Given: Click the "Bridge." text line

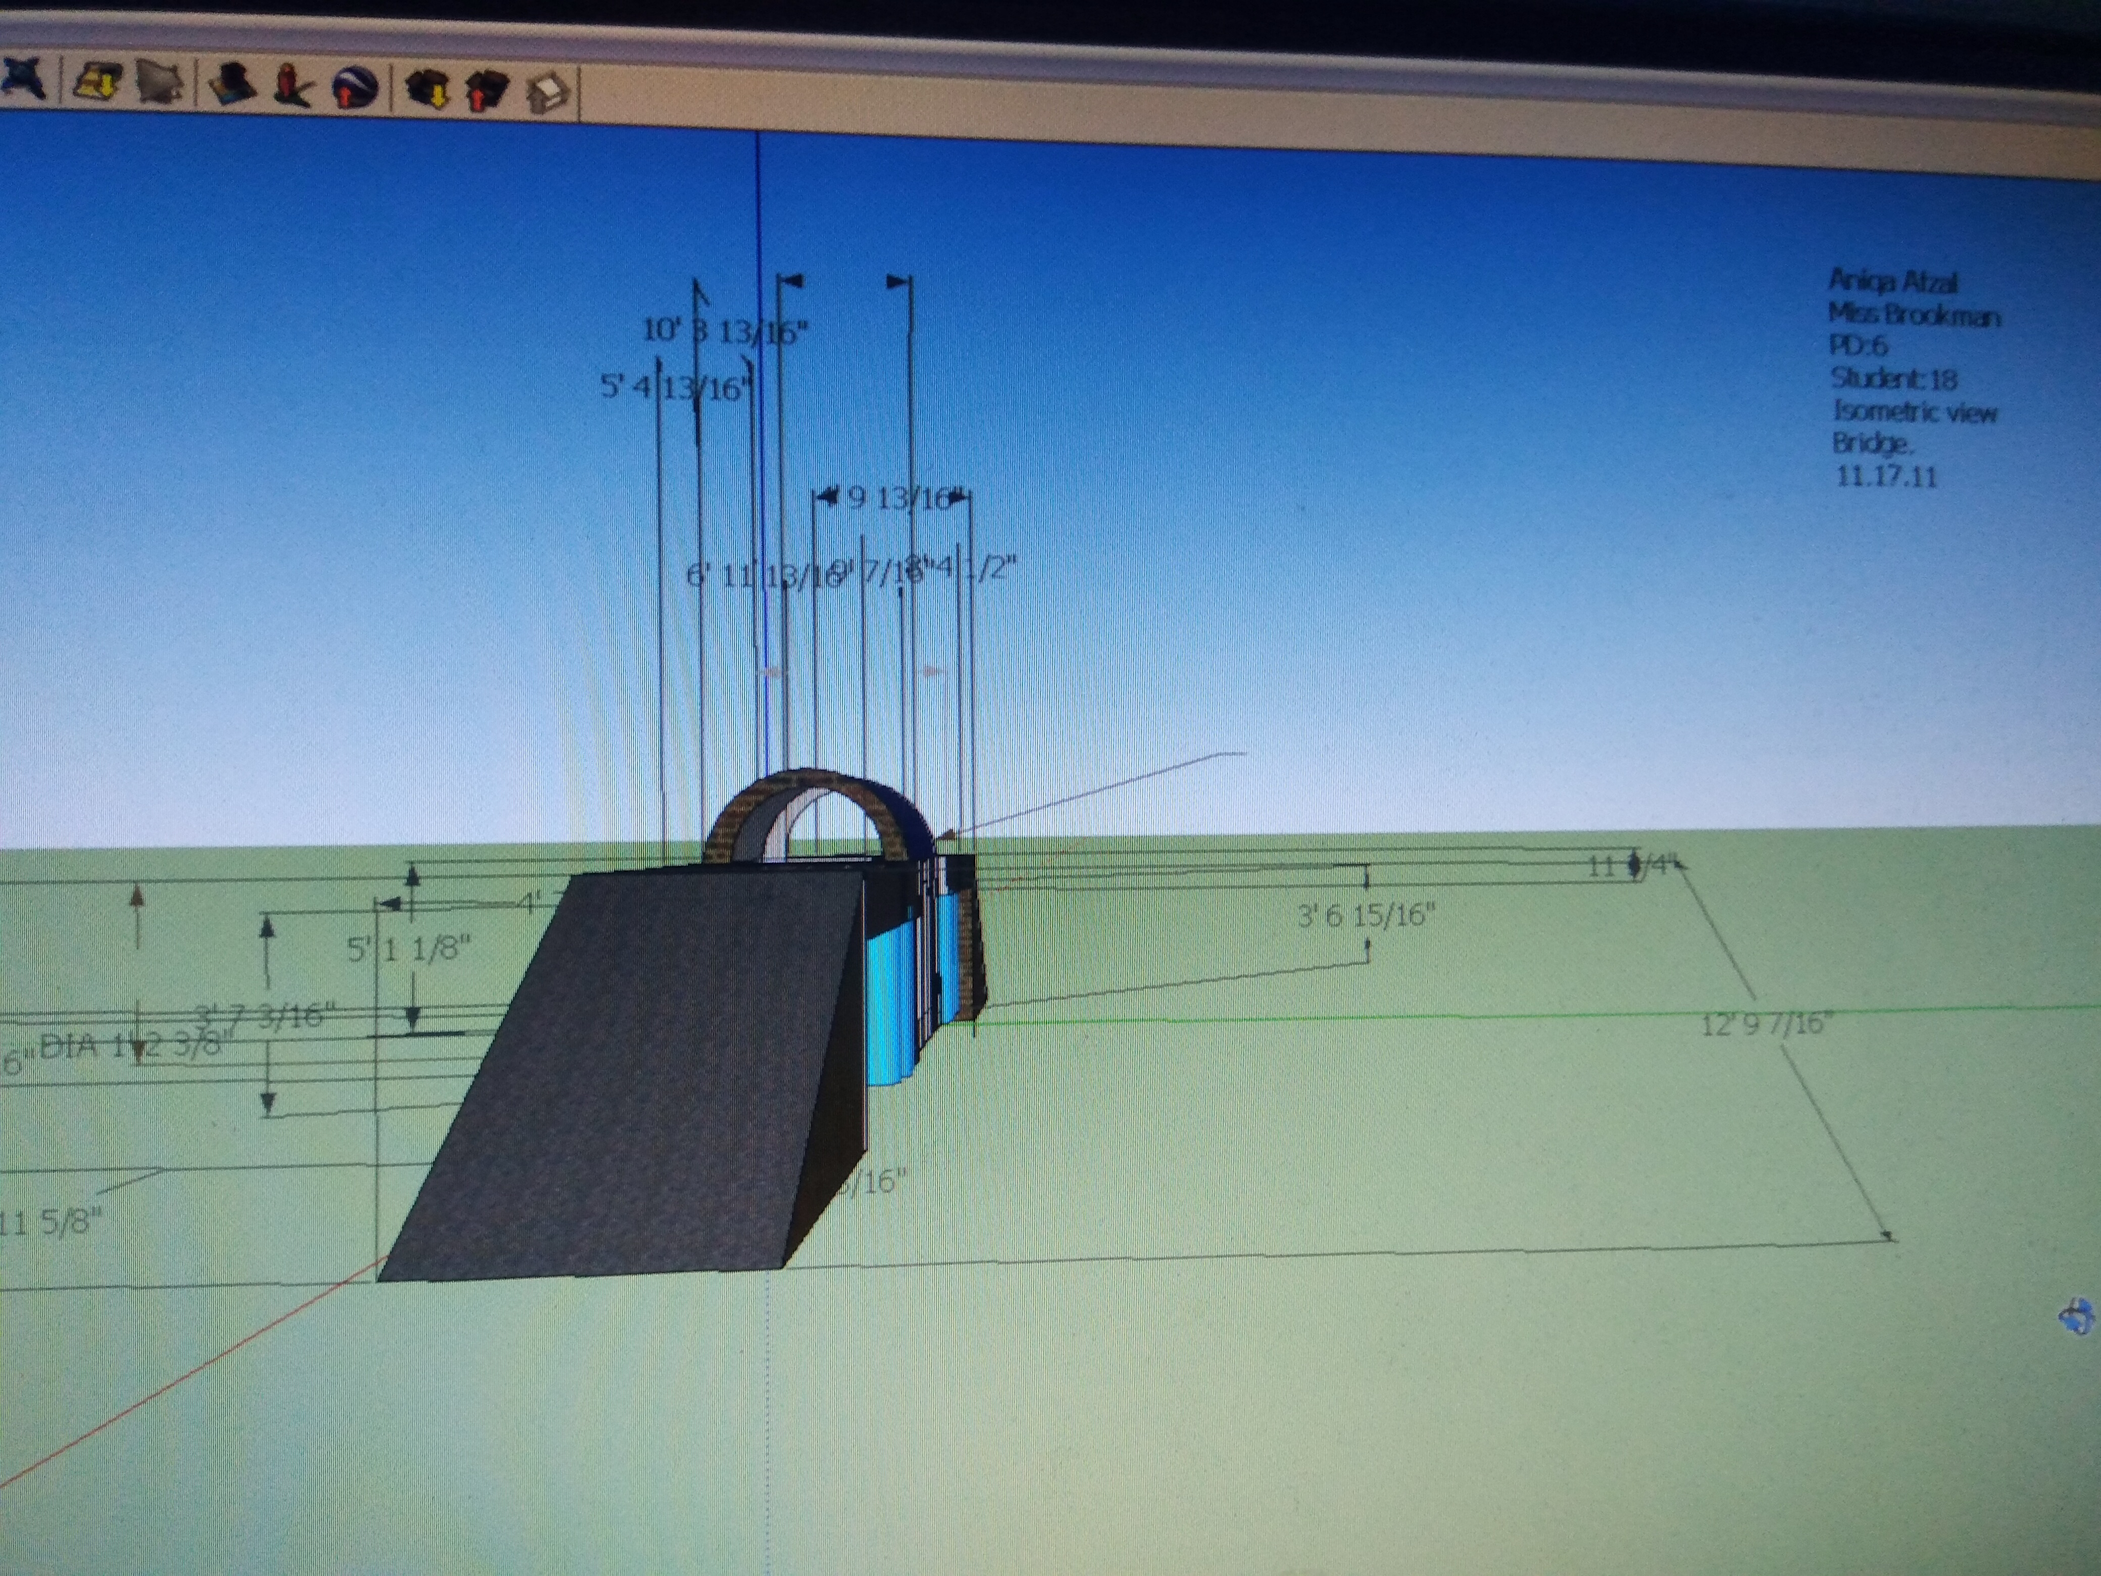Looking at the screenshot, I should click(1873, 444).
